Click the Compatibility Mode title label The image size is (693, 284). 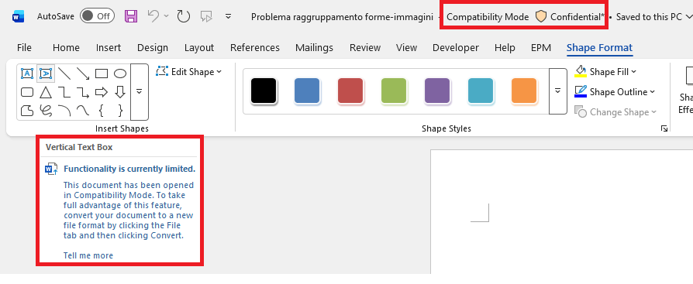[x=488, y=17]
